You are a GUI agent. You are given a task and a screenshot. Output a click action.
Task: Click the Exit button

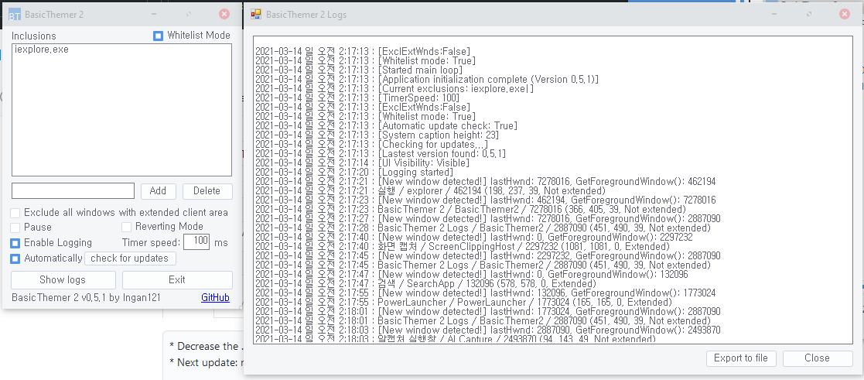point(177,279)
